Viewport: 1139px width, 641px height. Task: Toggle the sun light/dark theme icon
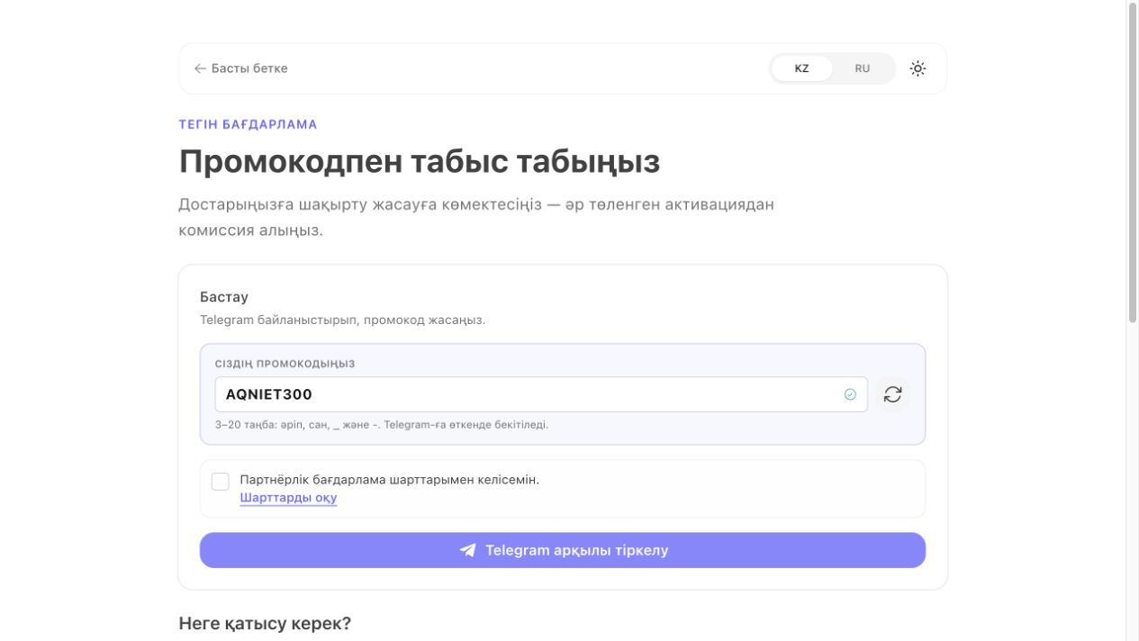tap(918, 68)
